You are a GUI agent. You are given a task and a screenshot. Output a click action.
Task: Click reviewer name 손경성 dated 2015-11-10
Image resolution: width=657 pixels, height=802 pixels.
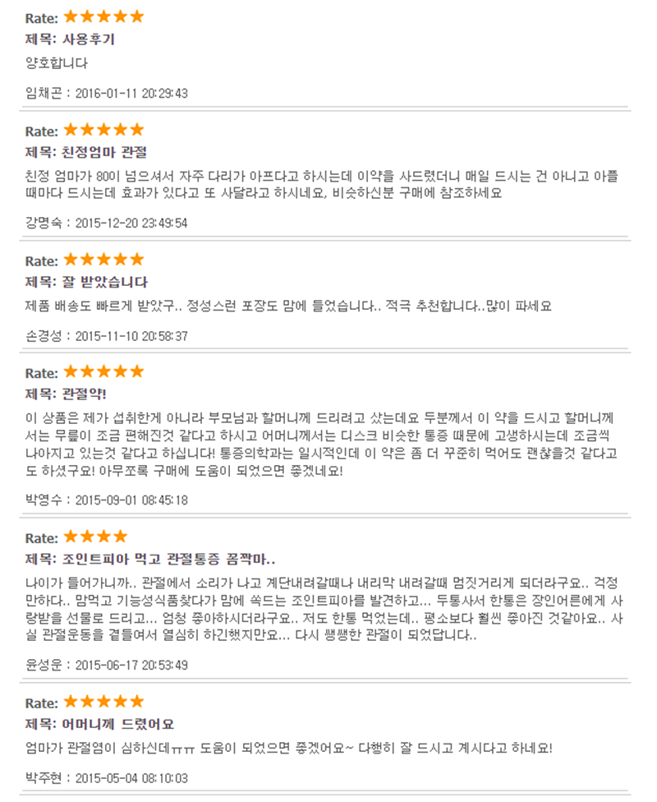[44, 337]
